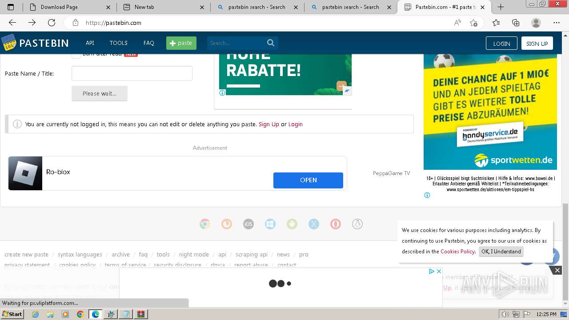569x320 pixels.
Task: Open the news footer link
Action: point(283,254)
